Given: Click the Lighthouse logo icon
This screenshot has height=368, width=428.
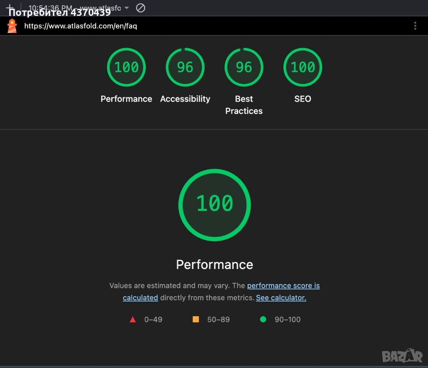Looking at the screenshot, I should pyautogui.click(x=12, y=26).
